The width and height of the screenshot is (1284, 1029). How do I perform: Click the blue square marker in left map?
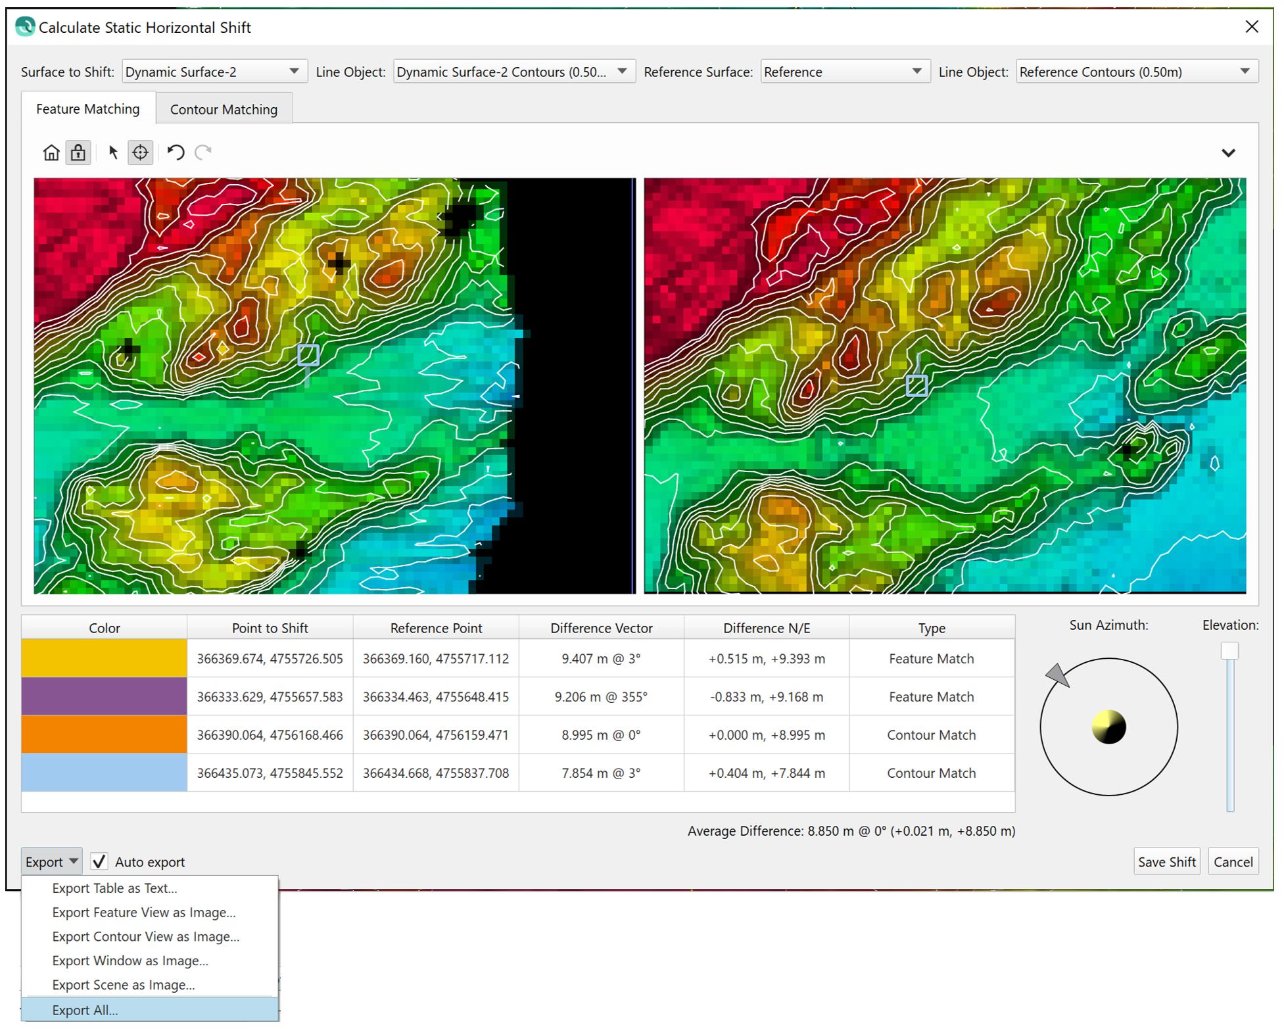pyautogui.click(x=308, y=355)
